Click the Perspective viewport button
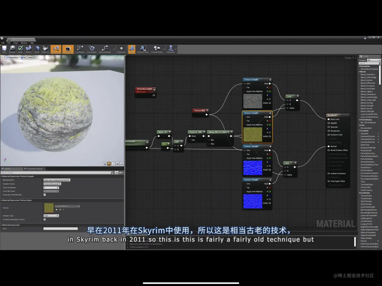Image resolution: width=382 pixels, height=286 pixels. (12, 58)
